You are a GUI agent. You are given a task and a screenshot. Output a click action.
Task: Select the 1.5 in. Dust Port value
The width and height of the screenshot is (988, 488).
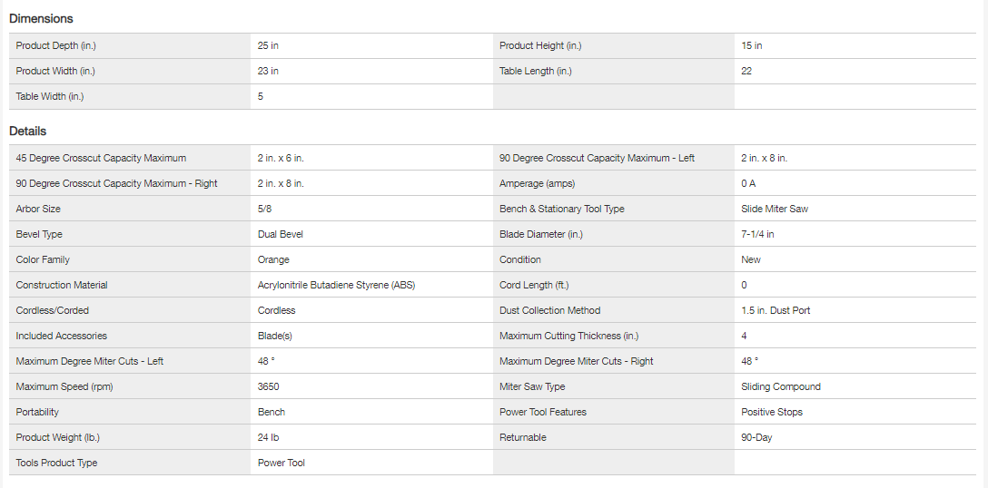776,310
